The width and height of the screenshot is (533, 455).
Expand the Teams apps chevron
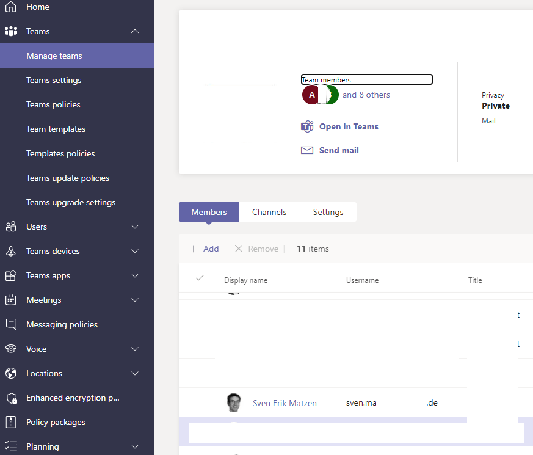[x=135, y=276]
